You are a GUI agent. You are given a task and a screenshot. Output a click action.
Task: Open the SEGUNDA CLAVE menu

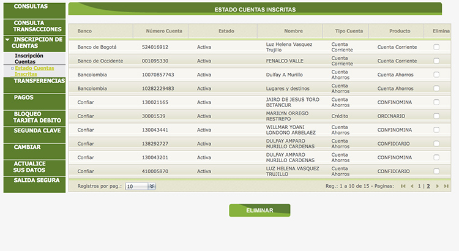click(x=34, y=135)
